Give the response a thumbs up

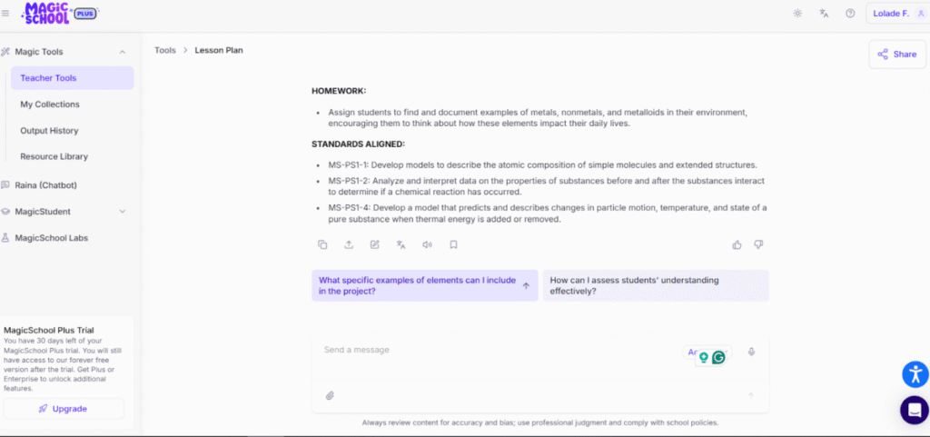[x=737, y=244]
